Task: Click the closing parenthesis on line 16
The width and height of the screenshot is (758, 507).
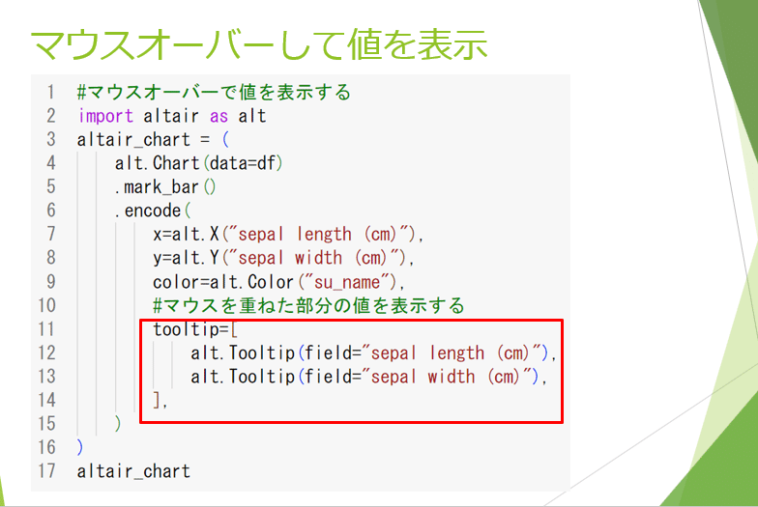Action: tap(79, 447)
